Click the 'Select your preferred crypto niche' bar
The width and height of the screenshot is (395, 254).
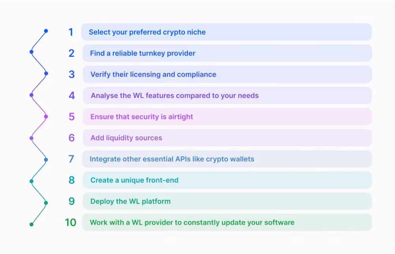pos(226,32)
